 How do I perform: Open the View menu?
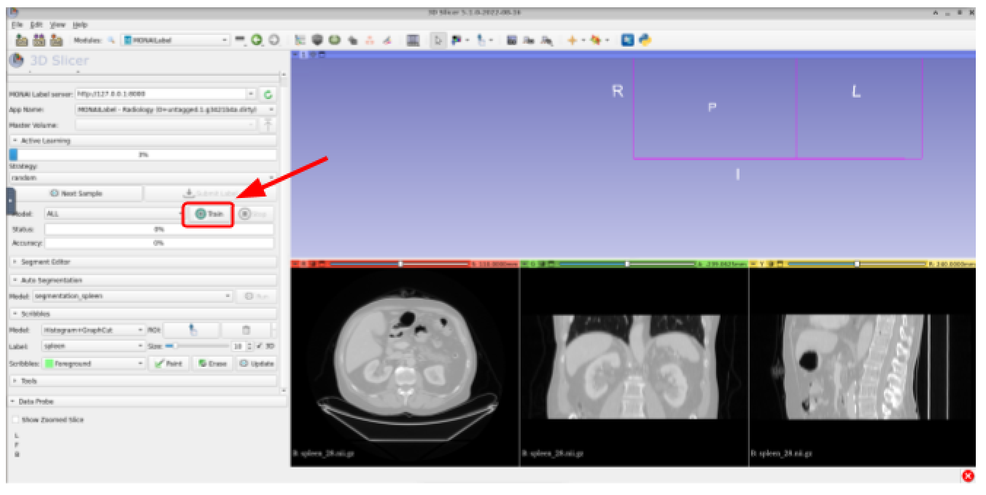pos(57,25)
